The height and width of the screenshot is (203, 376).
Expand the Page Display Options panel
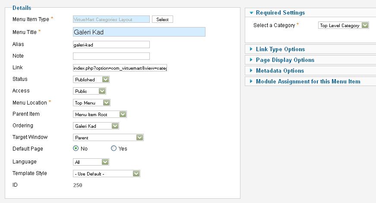click(x=285, y=60)
